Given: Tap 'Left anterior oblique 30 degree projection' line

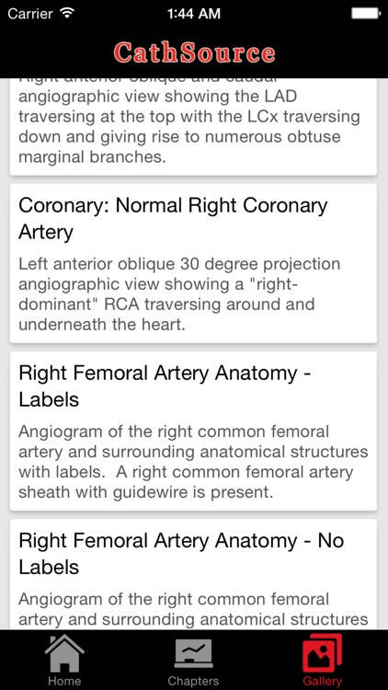Looking at the screenshot, I should click(x=179, y=264).
